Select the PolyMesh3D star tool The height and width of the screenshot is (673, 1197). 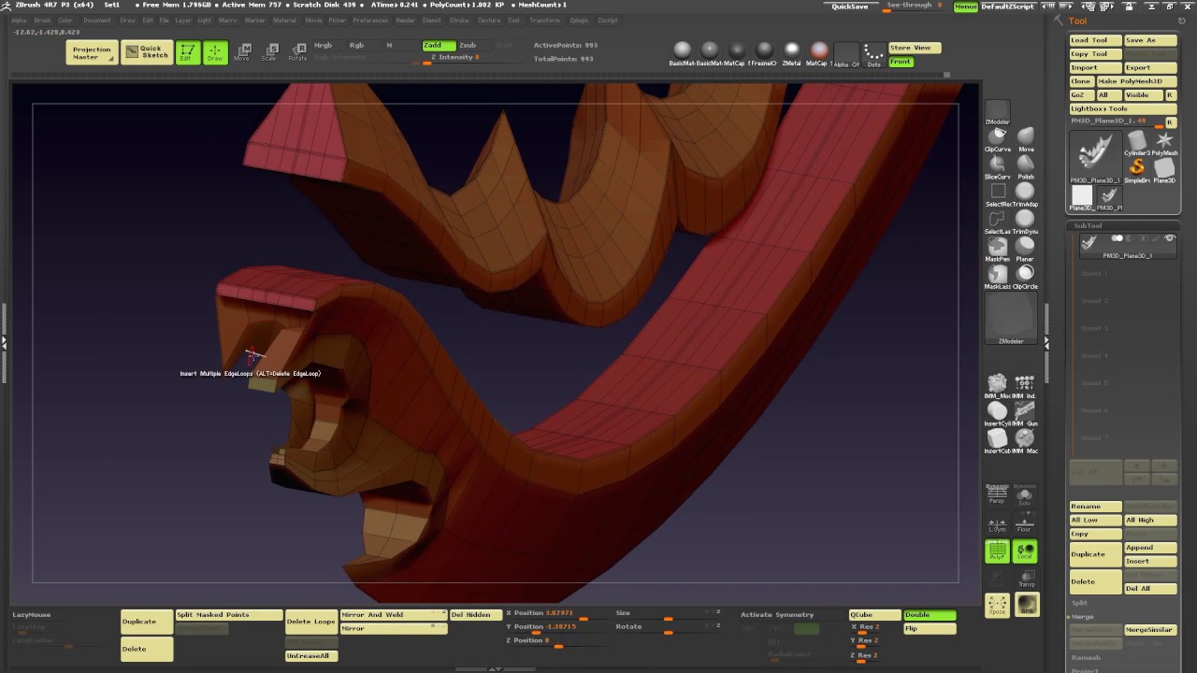tap(1164, 142)
